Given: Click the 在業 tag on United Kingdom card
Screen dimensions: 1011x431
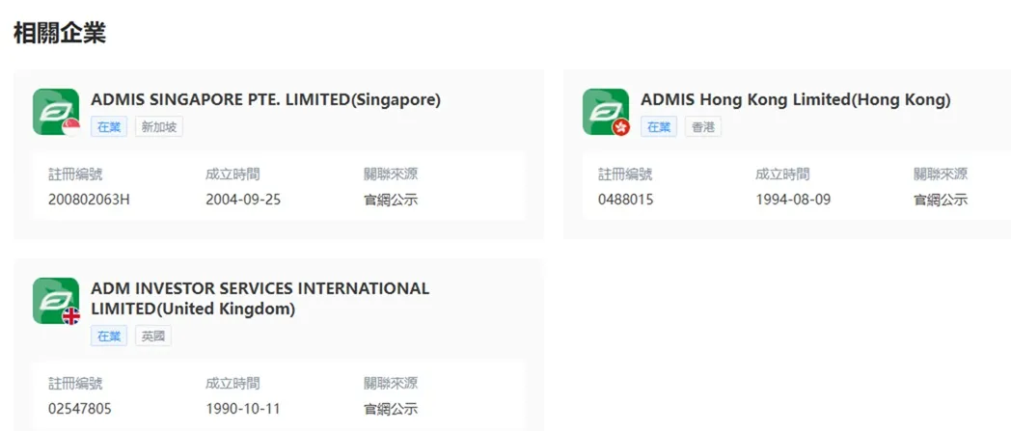Looking at the screenshot, I should click(109, 337).
